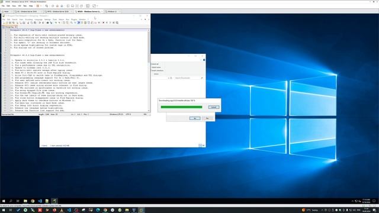Click the Paste icon in Notepad++ toolbar
This screenshot has height=213, width=379.
click(x=35, y=22)
